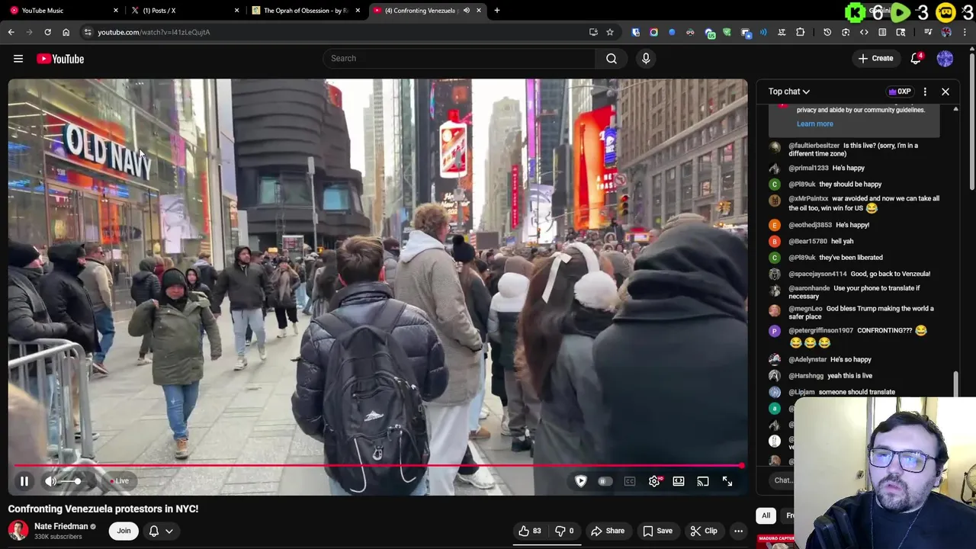Switch to the YouTube Music tab

pyautogui.click(x=63, y=11)
